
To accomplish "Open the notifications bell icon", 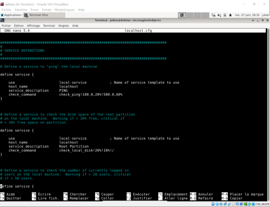I will (230, 15).
